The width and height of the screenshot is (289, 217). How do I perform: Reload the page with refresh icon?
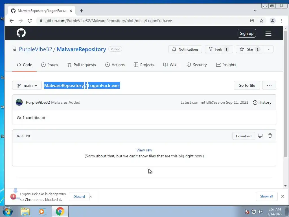pyautogui.click(x=30, y=21)
